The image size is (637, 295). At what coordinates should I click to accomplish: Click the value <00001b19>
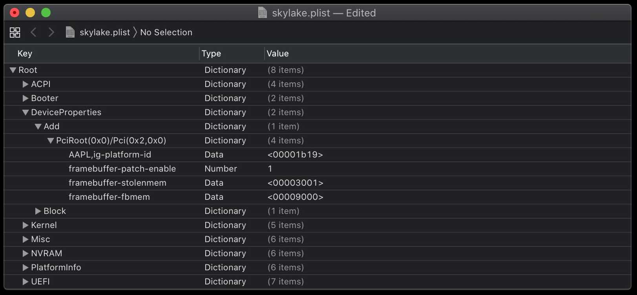(295, 155)
